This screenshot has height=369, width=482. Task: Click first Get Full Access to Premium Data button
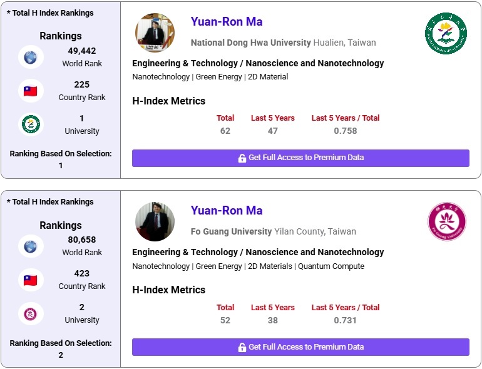[300, 158]
